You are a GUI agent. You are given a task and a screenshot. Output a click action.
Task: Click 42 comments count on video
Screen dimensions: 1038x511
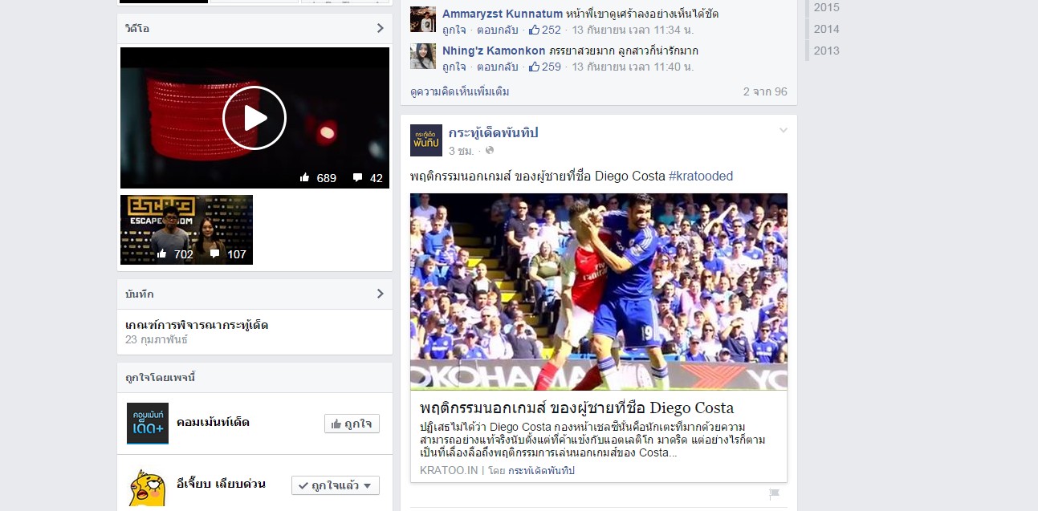(368, 178)
